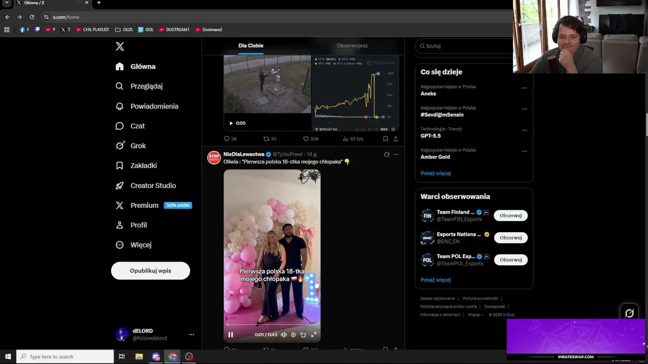
Task: Open trending topic Aneks
Action: pos(428,94)
